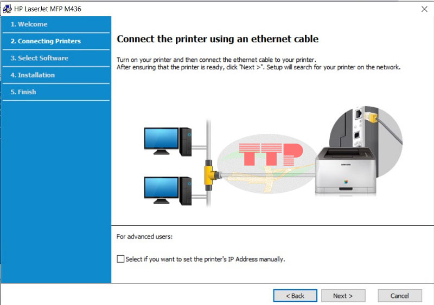Jump to the Installation step
This screenshot has width=434, height=305.
56,75
